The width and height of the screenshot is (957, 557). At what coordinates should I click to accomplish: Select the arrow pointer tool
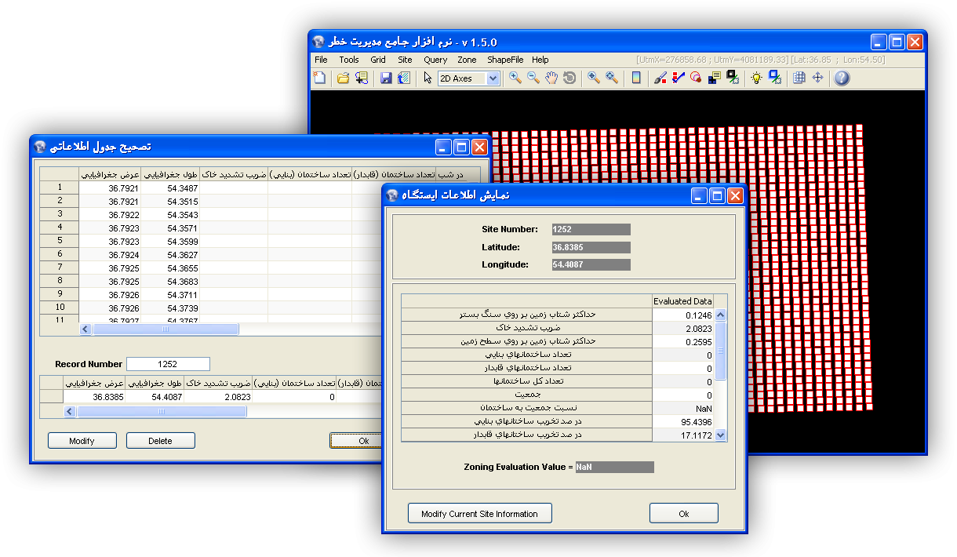point(428,78)
